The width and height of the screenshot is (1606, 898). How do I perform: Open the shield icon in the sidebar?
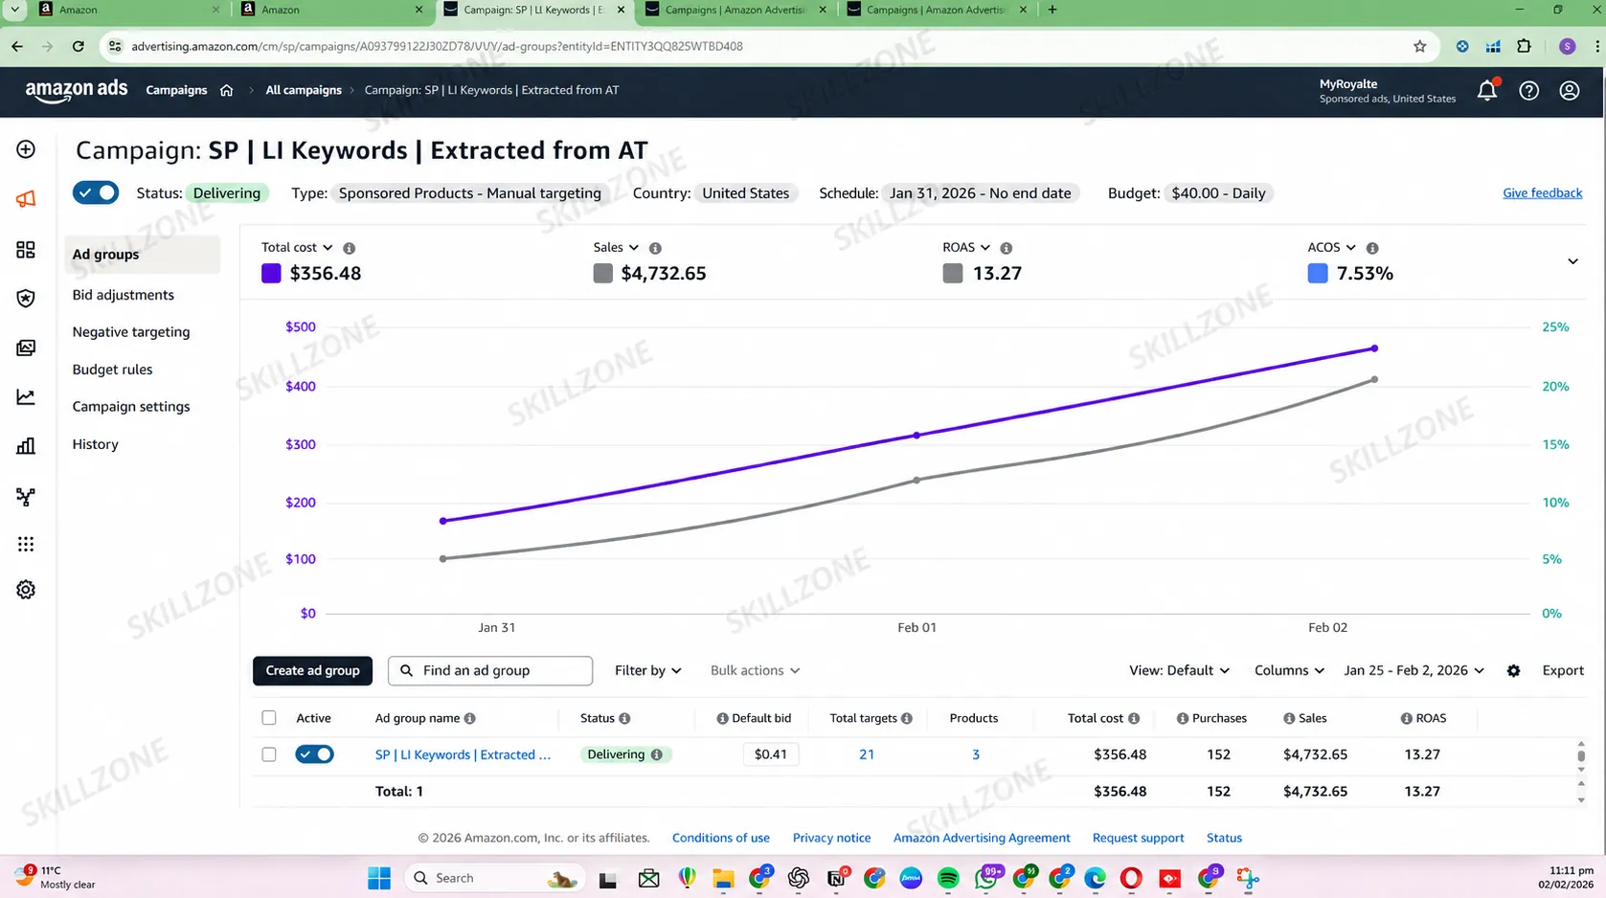(x=26, y=299)
